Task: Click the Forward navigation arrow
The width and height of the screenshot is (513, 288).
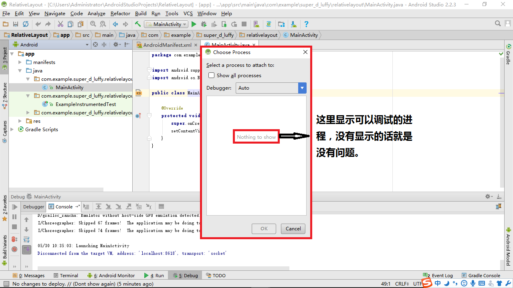Action: (125, 24)
